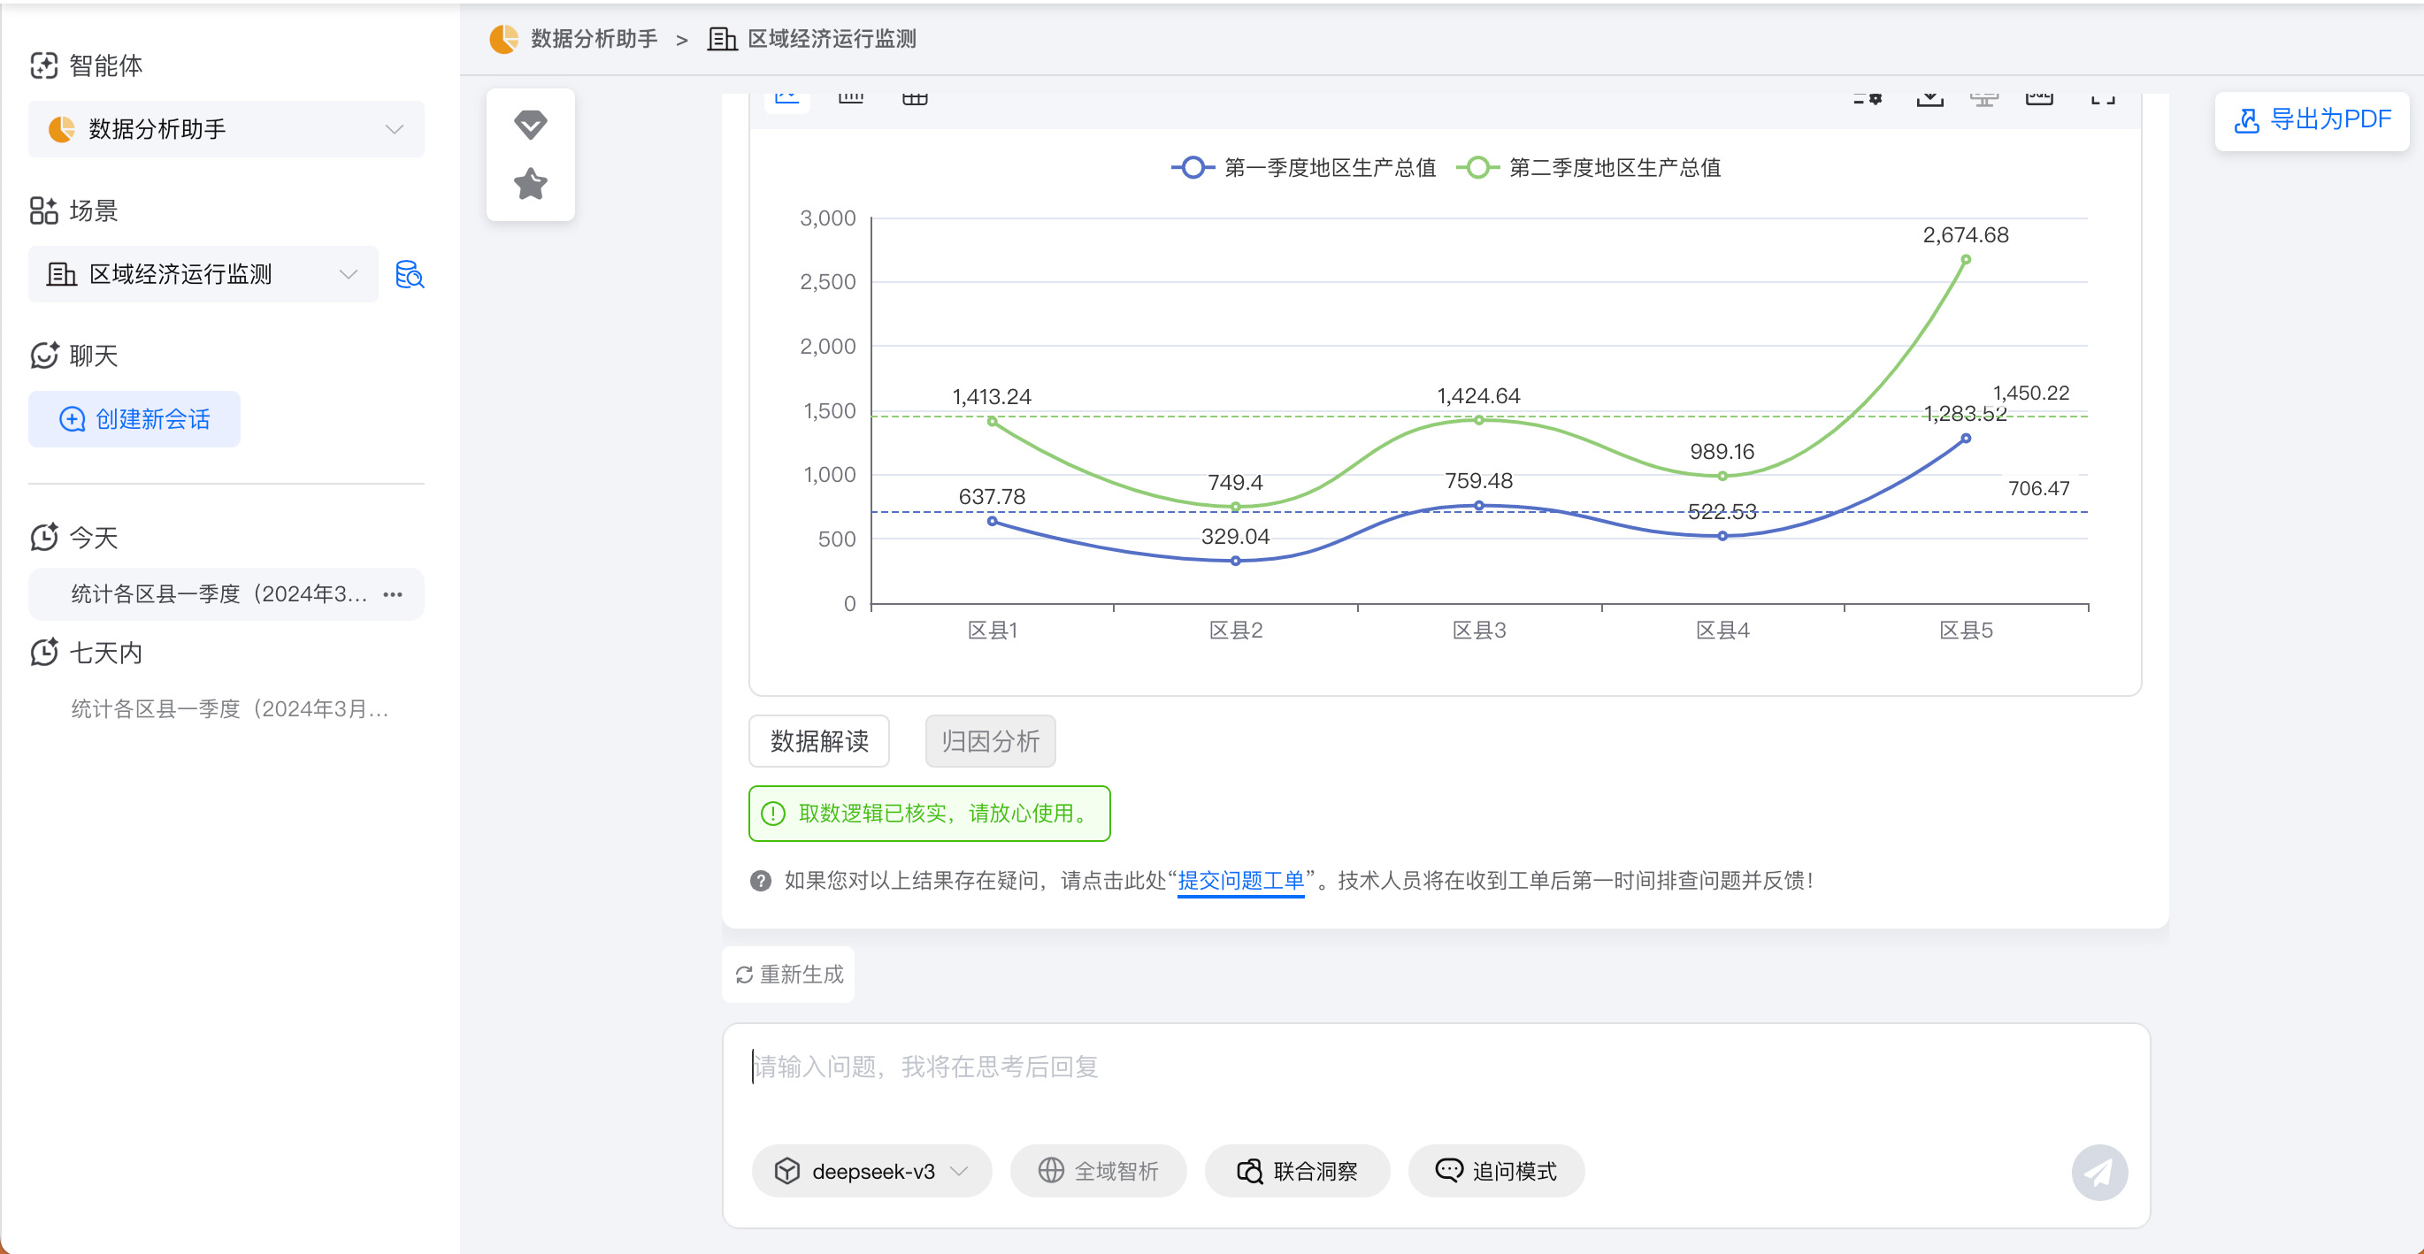The width and height of the screenshot is (2424, 1254).
Task: Open the deepseek-v3 model selector
Action: (871, 1171)
